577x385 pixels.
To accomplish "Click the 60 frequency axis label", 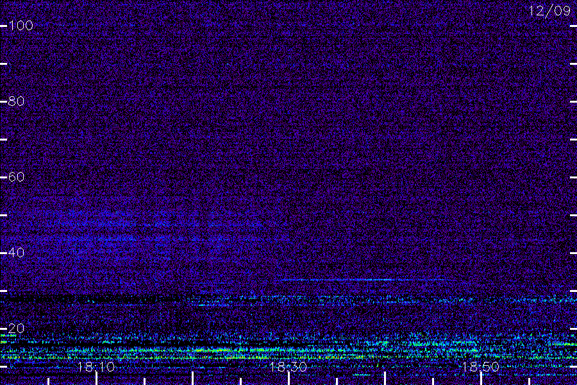I will pos(16,177).
